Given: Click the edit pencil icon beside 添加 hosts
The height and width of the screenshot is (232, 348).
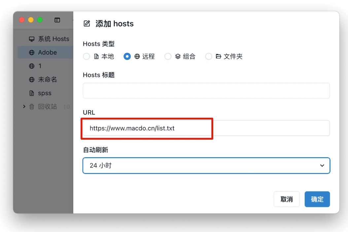Looking at the screenshot, I should click(x=87, y=23).
